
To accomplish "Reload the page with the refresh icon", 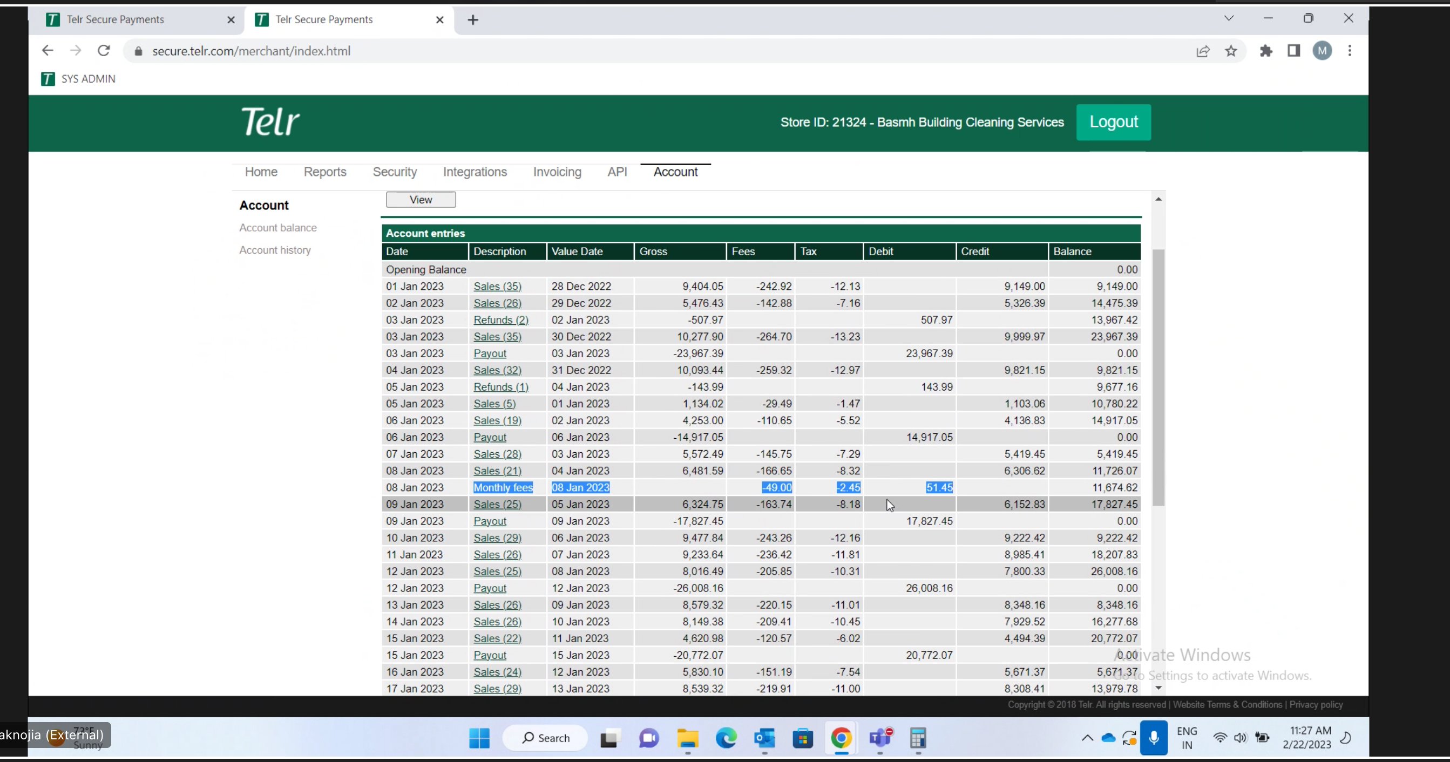I will click(104, 51).
